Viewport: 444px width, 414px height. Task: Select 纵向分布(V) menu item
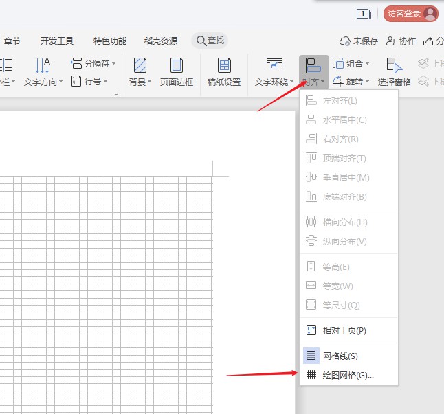349,242
